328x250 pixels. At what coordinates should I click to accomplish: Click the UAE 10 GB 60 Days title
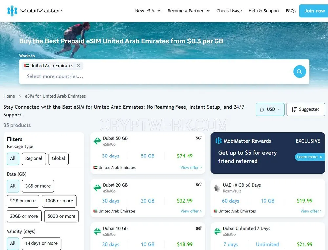pyautogui.click(x=242, y=185)
